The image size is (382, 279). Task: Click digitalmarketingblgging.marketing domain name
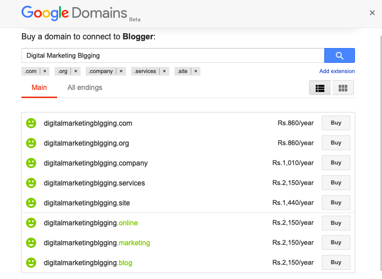(97, 243)
